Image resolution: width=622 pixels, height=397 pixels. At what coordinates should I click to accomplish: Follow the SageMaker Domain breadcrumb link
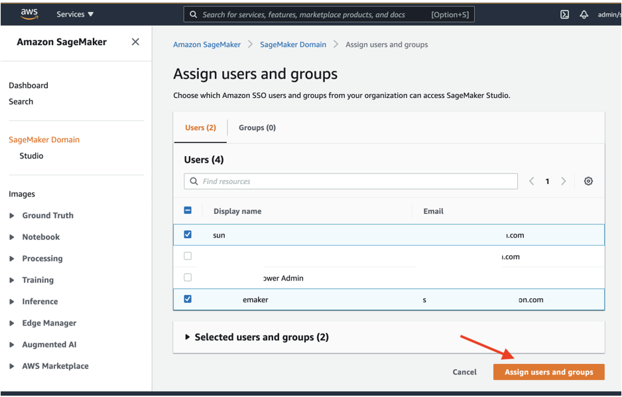[x=293, y=45]
